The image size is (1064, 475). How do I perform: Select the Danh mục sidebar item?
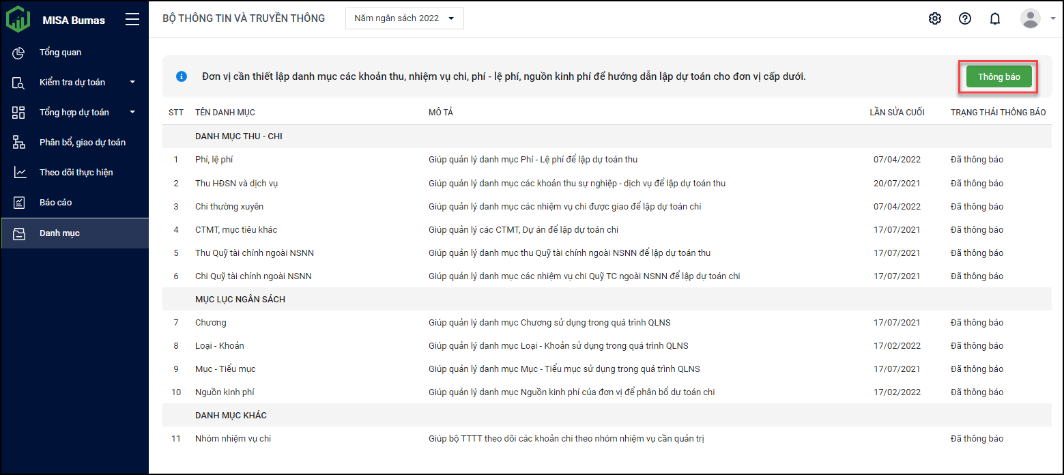pyautogui.click(x=59, y=233)
